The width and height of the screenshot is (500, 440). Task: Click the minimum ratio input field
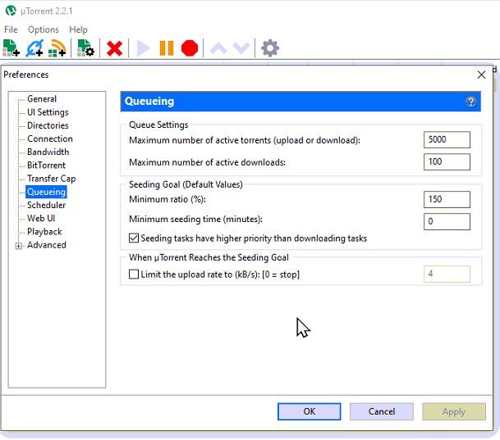pyautogui.click(x=447, y=199)
